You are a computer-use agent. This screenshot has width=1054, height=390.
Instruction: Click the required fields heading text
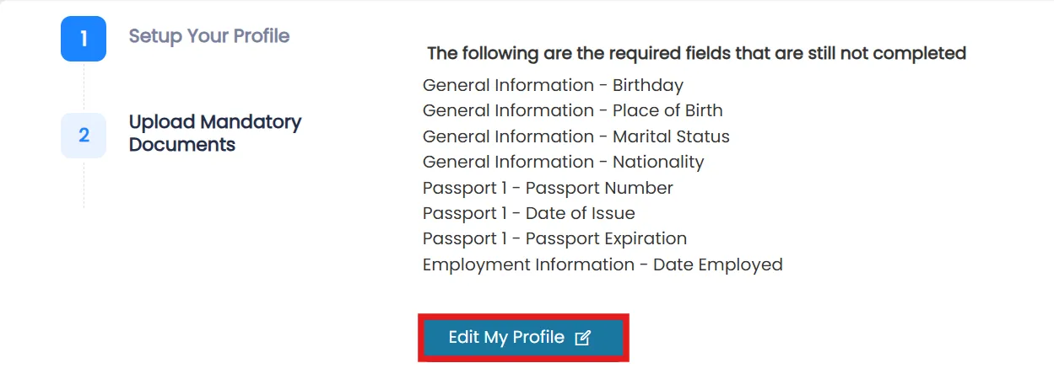[696, 53]
